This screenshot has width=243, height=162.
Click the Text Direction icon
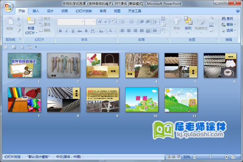click(164, 19)
